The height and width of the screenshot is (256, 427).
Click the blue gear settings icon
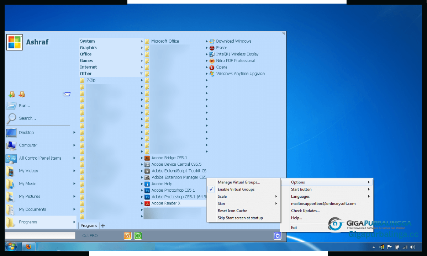(x=278, y=236)
